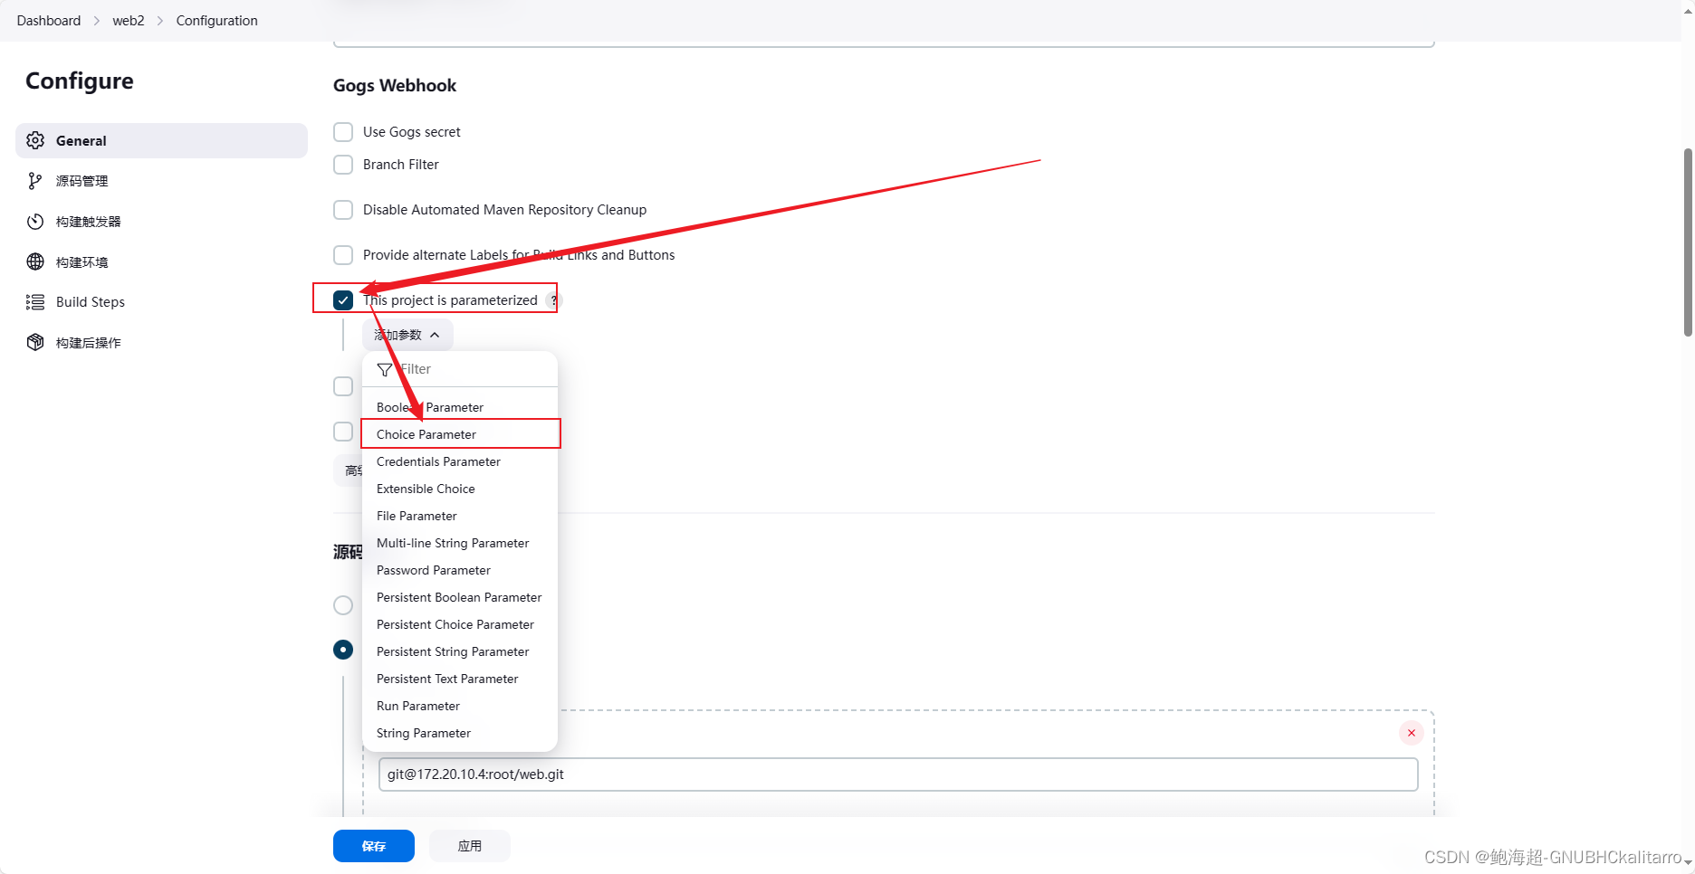The image size is (1695, 874).
Task: Select Choice Parameter from the menu
Action: click(x=460, y=434)
